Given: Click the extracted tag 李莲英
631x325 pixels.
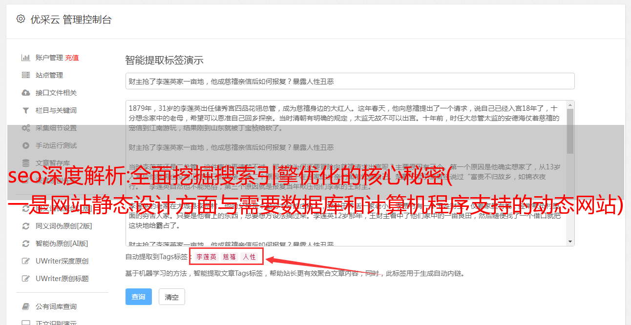Looking at the screenshot, I should tap(207, 257).
